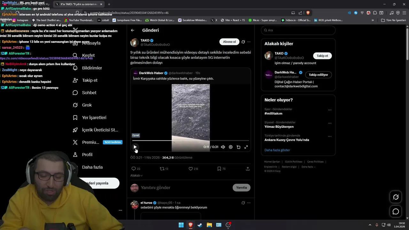Viewport: 409px width, 230px height.
Task: Follow TAKO with the Takip et button
Action: (x=322, y=56)
